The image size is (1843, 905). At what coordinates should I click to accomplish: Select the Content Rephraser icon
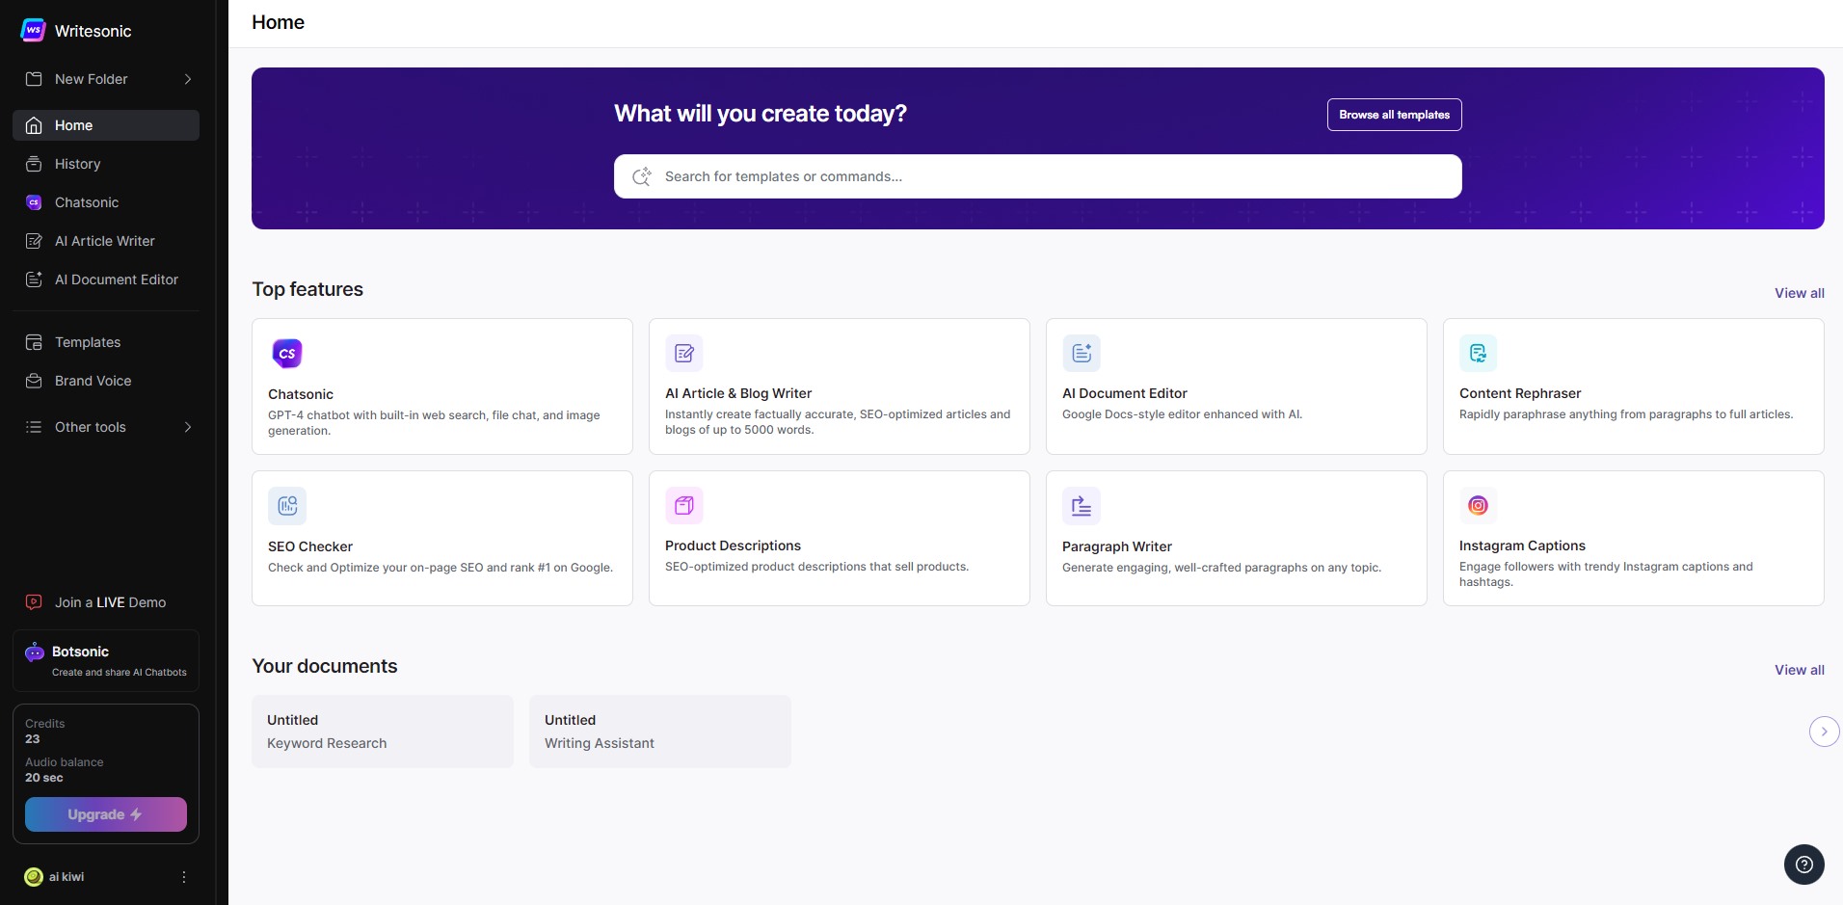tap(1479, 353)
